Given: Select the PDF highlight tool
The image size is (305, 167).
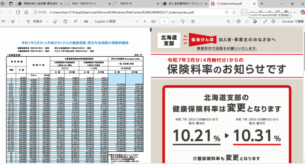Looking at the screenshot, I should tap(13, 21).
